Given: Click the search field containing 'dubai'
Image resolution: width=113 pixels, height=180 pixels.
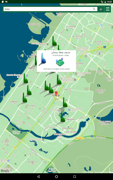Looking at the screenshot, I should point(50,9).
